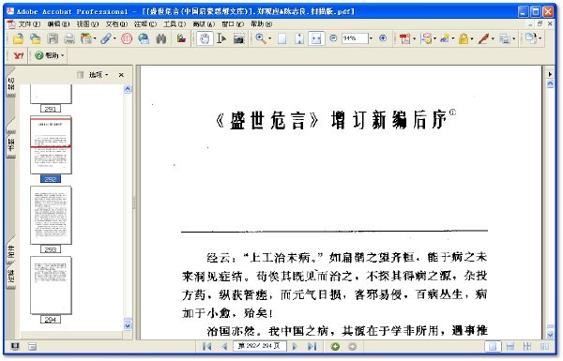
Task: Click the Yahoo Y! toolbar icon
Action: tap(18, 55)
